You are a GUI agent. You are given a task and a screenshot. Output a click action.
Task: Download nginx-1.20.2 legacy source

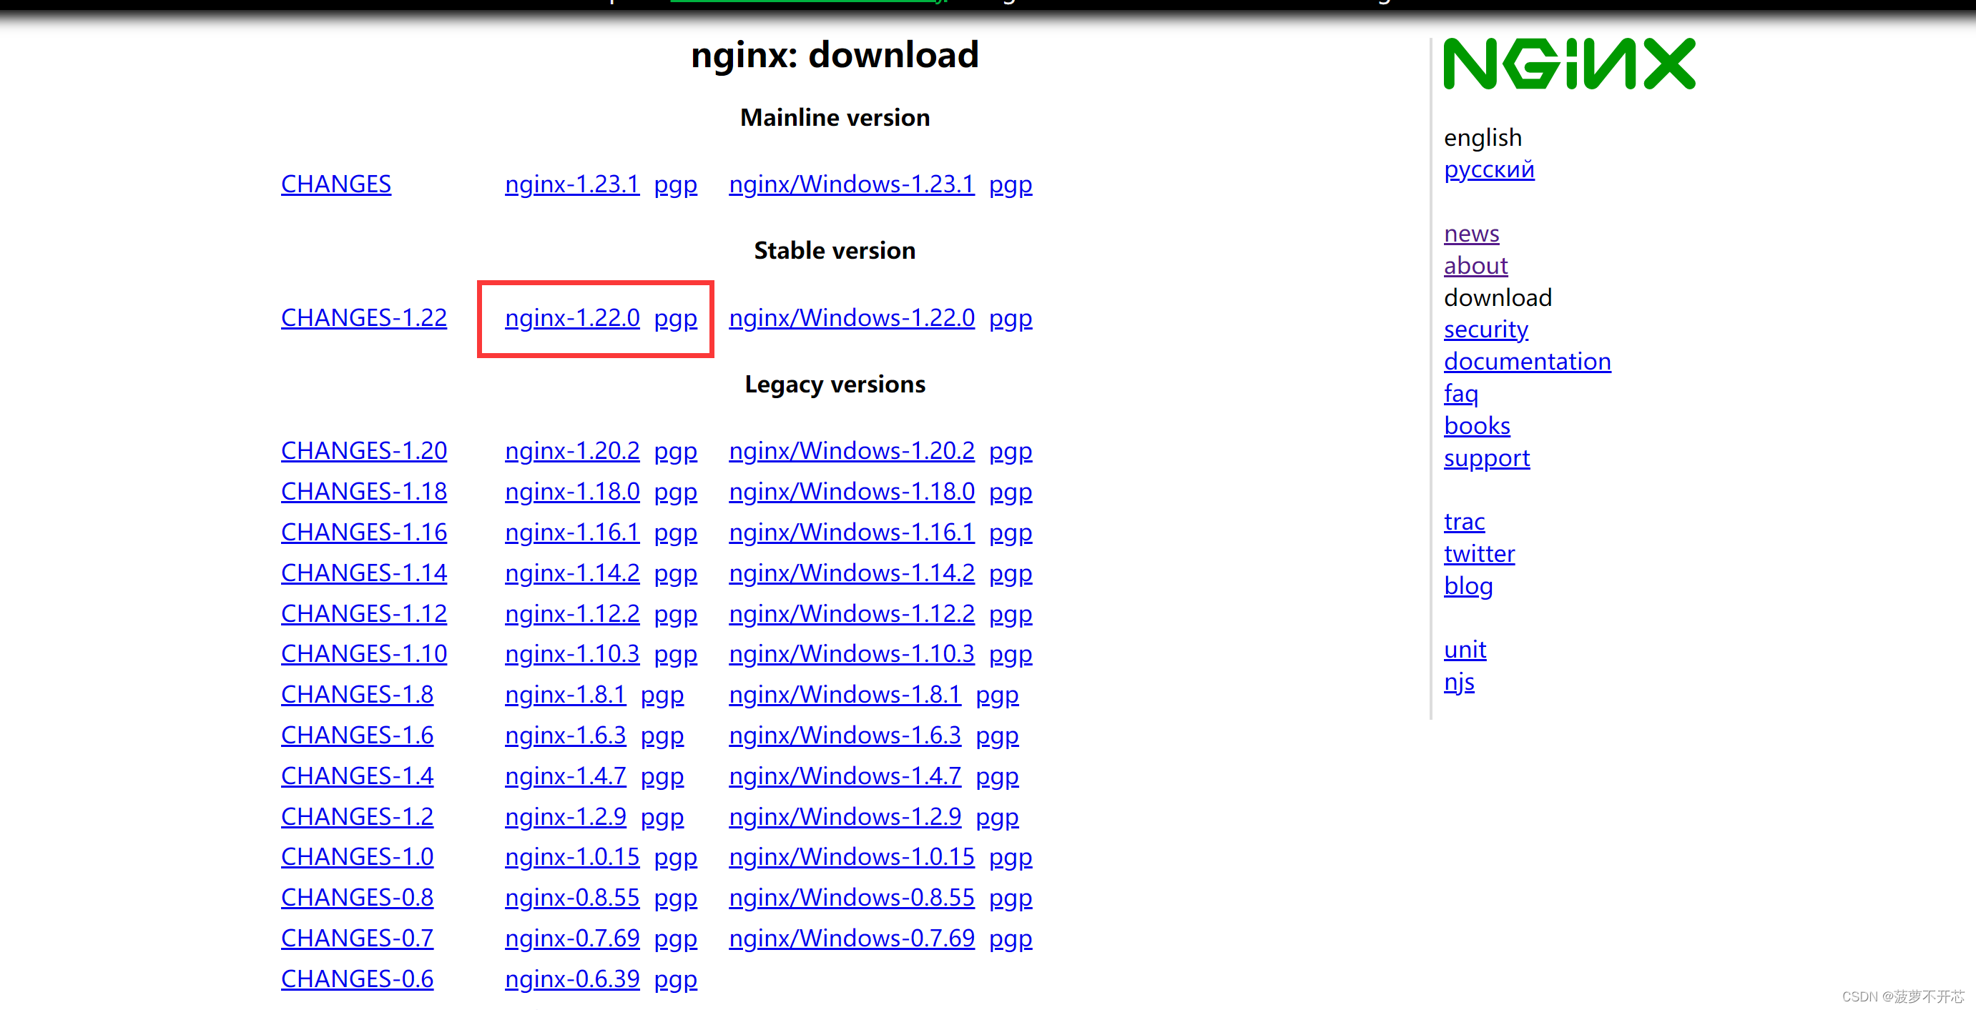(572, 450)
